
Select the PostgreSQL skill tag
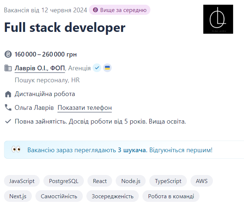pos(64,181)
